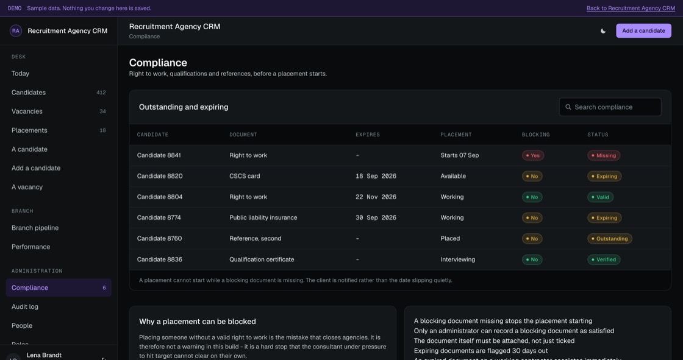This screenshot has width=683, height=360.
Task: Click the Placement column header
Action: pyautogui.click(x=456, y=135)
